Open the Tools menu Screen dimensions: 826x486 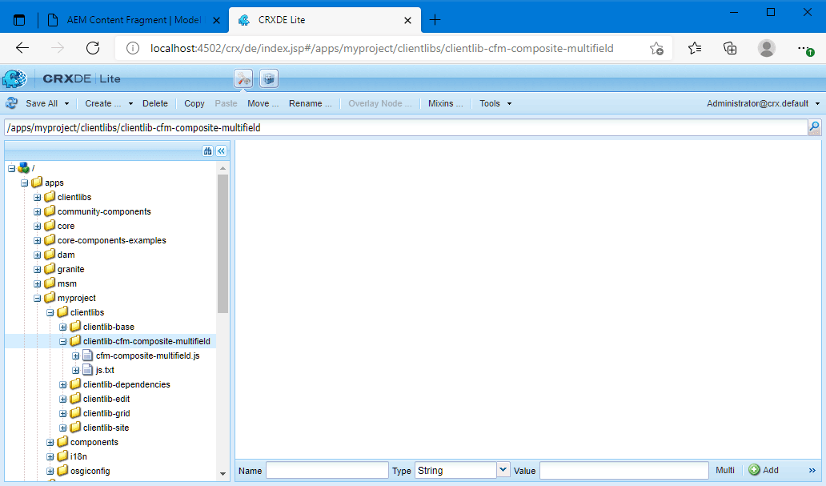point(495,103)
